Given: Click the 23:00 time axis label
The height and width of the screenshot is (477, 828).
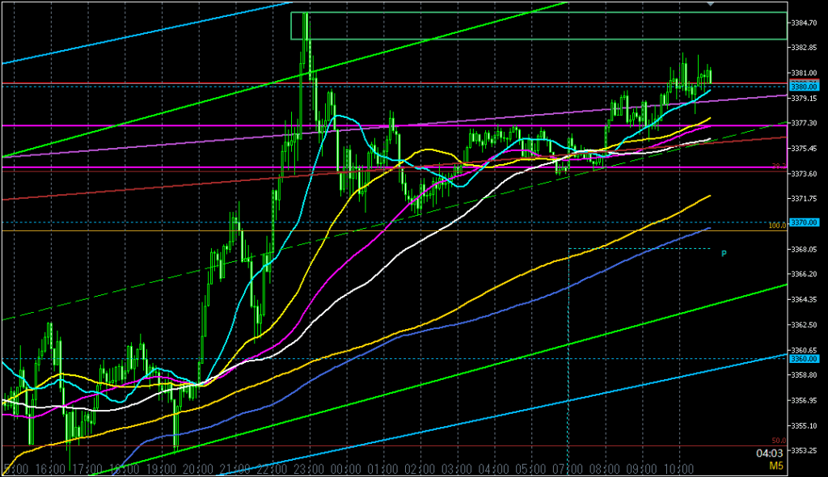Looking at the screenshot, I should click(x=308, y=469).
